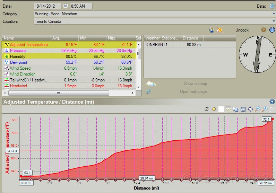
Task: Click the Weather Stations column header
Action: point(162,38)
